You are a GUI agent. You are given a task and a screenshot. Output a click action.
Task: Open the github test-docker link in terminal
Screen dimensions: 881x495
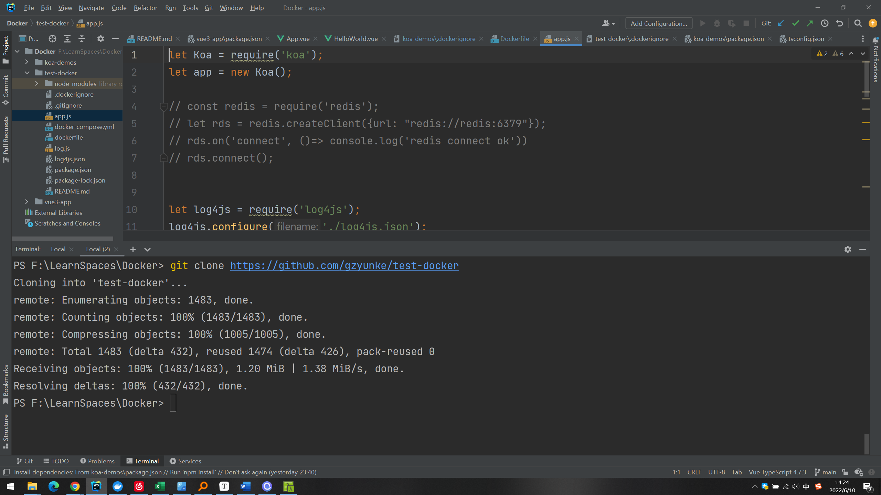click(x=344, y=266)
